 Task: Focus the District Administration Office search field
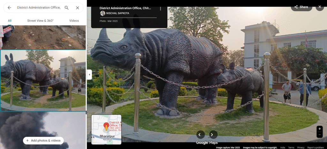pyautogui.click(x=38, y=8)
